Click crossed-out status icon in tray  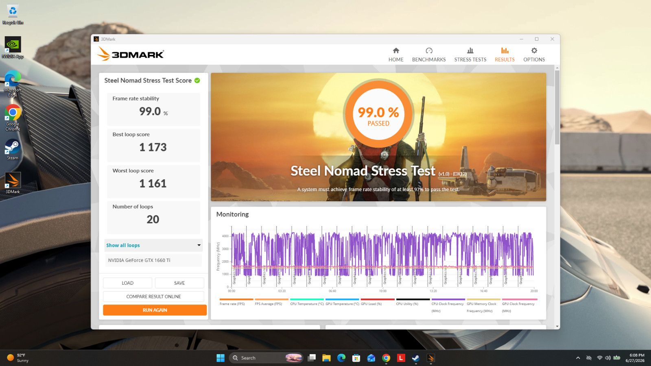(x=589, y=358)
